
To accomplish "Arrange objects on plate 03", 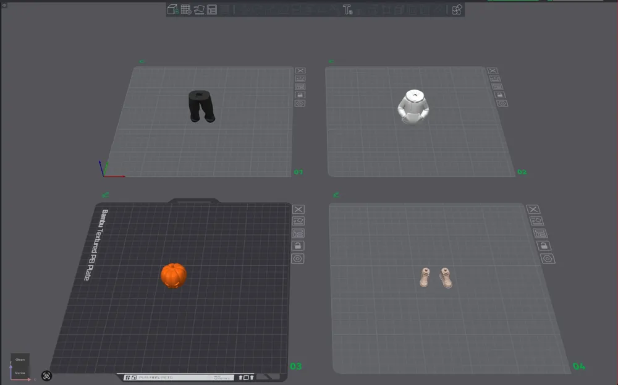I will tap(298, 233).
